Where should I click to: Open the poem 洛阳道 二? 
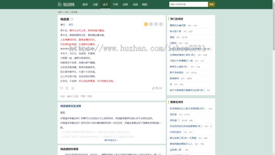click(175, 120)
